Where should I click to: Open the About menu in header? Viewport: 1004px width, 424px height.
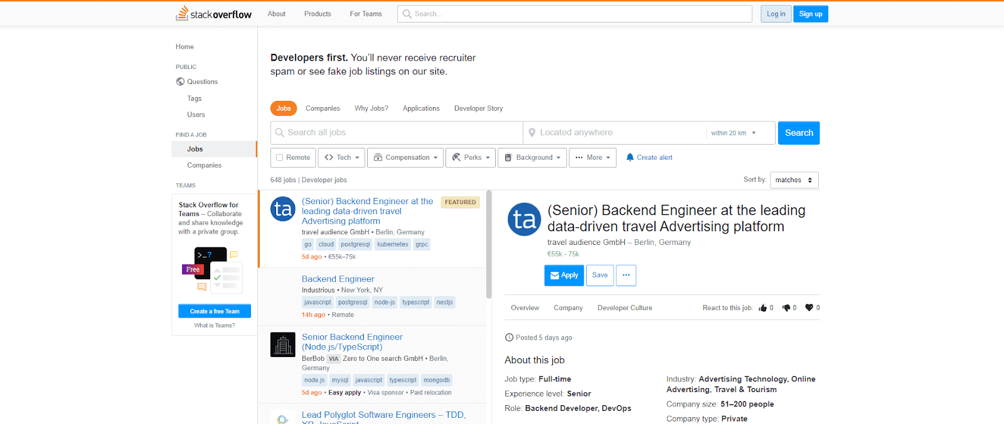(277, 14)
